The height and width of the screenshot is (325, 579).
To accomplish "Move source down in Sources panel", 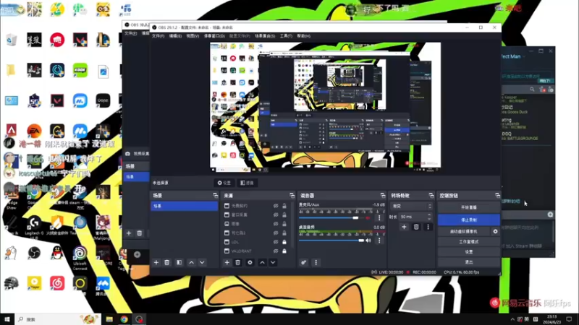I will [x=273, y=262].
